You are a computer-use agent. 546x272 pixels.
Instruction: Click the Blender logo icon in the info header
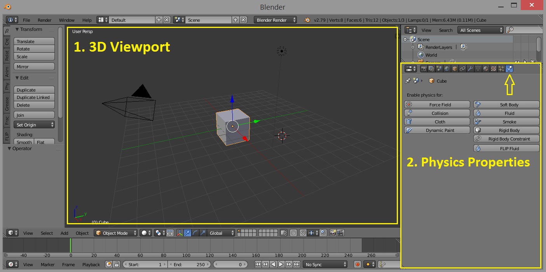(x=307, y=20)
